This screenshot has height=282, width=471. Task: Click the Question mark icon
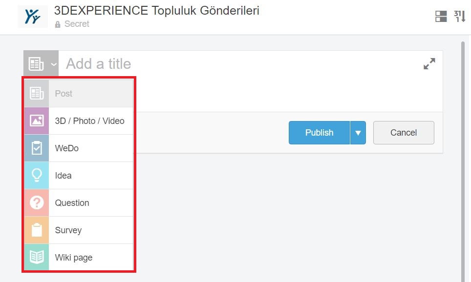coord(37,203)
